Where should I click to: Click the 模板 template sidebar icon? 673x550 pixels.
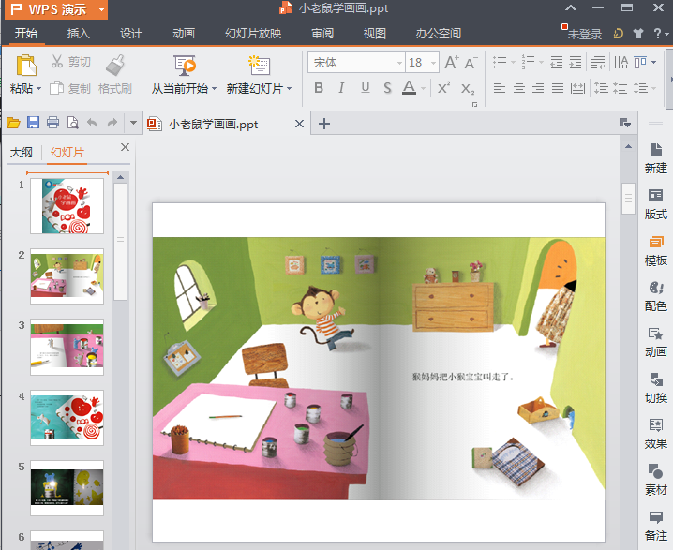click(656, 249)
